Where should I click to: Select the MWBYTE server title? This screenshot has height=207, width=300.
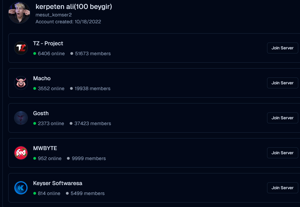(x=45, y=148)
